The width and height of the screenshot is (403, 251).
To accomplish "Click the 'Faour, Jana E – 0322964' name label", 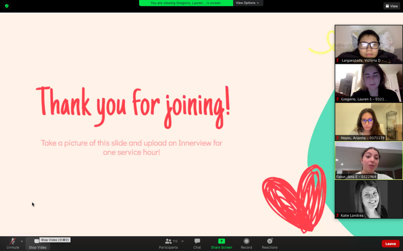I will (x=356, y=177).
